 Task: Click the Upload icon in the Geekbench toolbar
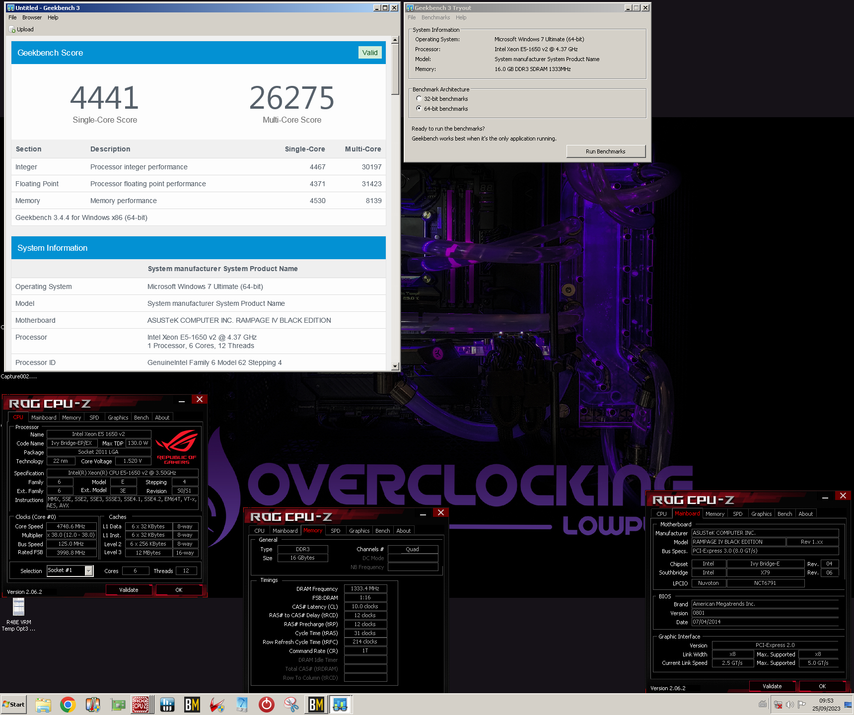12,30
